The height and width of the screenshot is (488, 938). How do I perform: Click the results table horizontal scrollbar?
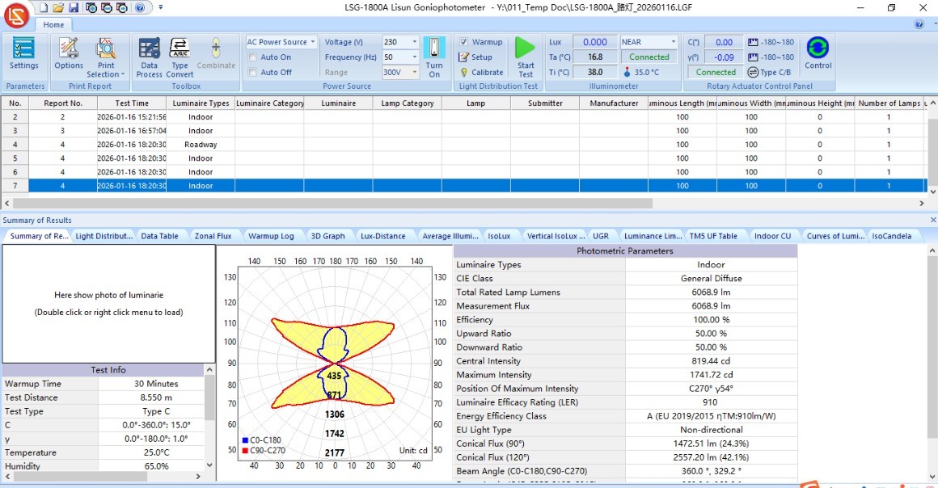pos(332,204)
